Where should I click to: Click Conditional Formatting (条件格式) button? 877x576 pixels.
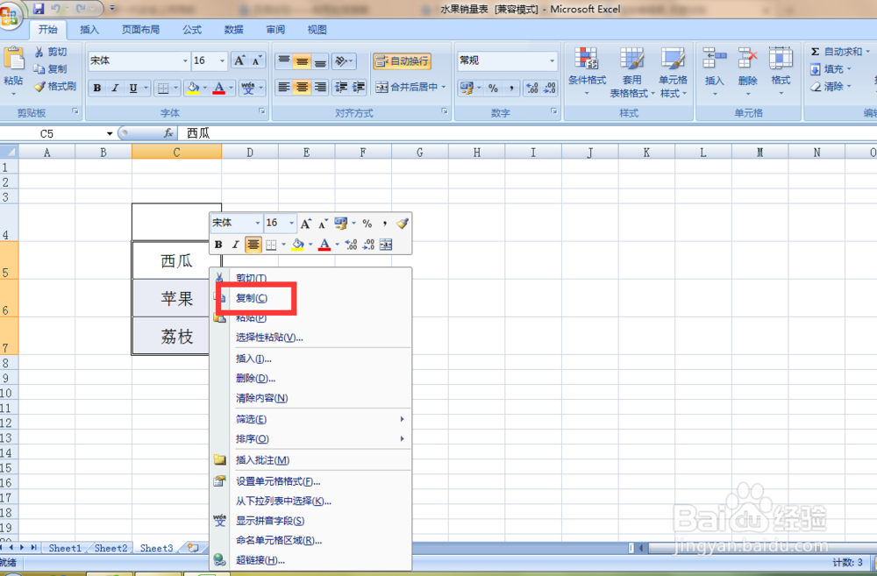587,72
